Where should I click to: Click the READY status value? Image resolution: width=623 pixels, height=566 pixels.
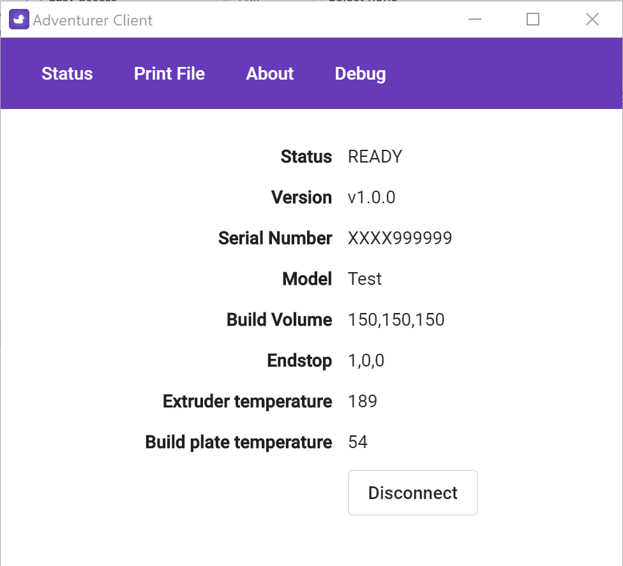[375, 157]
